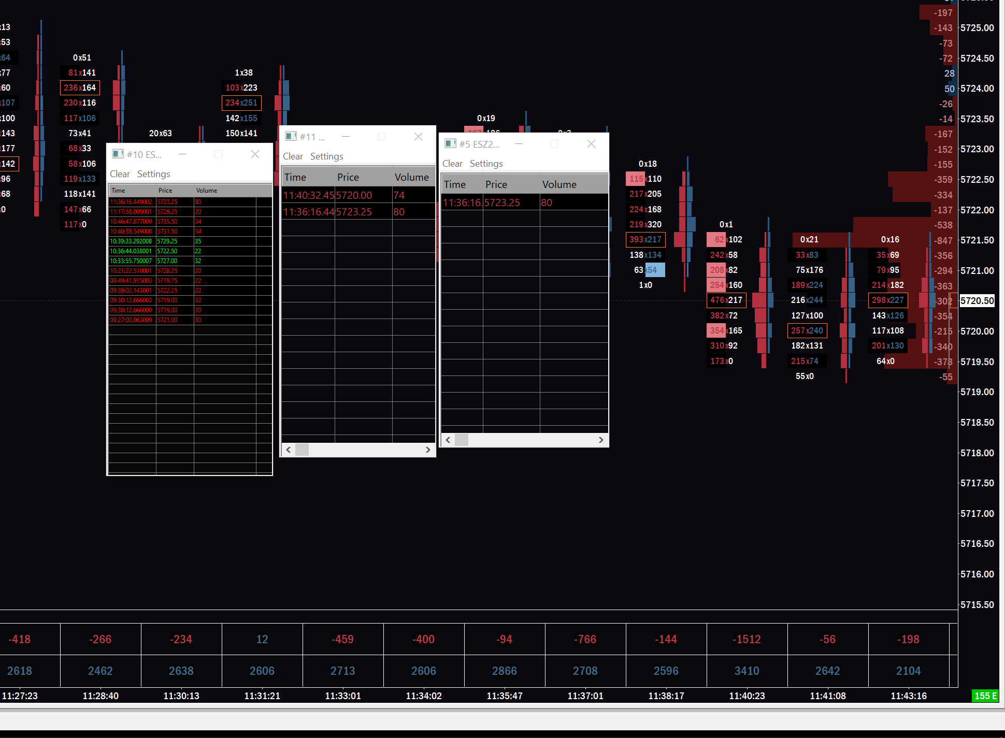This screenshot has height=738, width=1005.
Task: Click the #5 ESZ2 window title icon
Action: tap(450, 144)
